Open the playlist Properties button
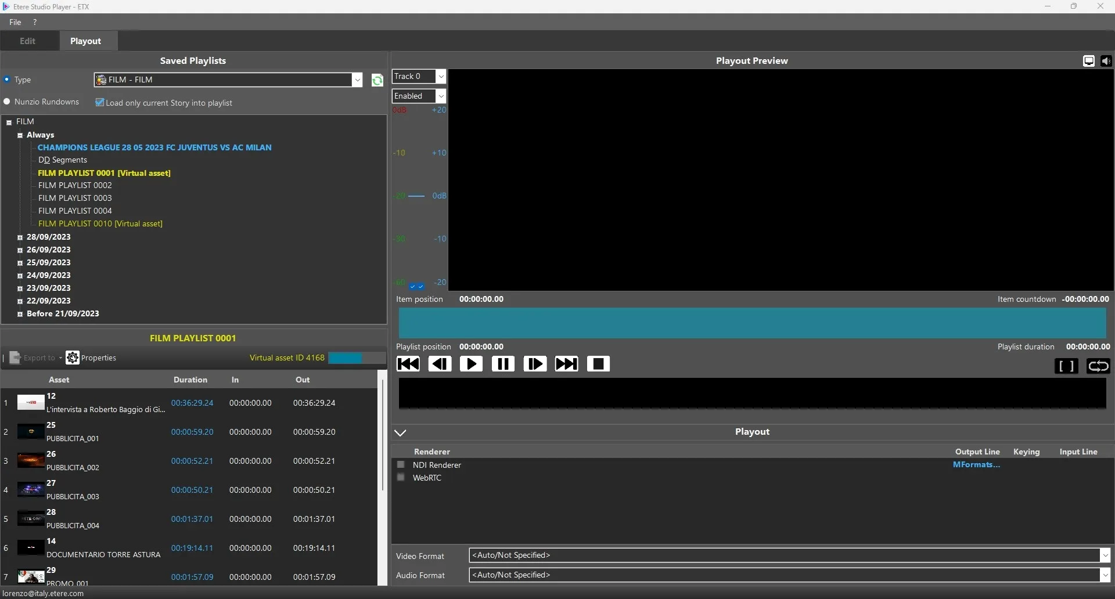This screenshot has height=599, width=1115. [91, 358]
